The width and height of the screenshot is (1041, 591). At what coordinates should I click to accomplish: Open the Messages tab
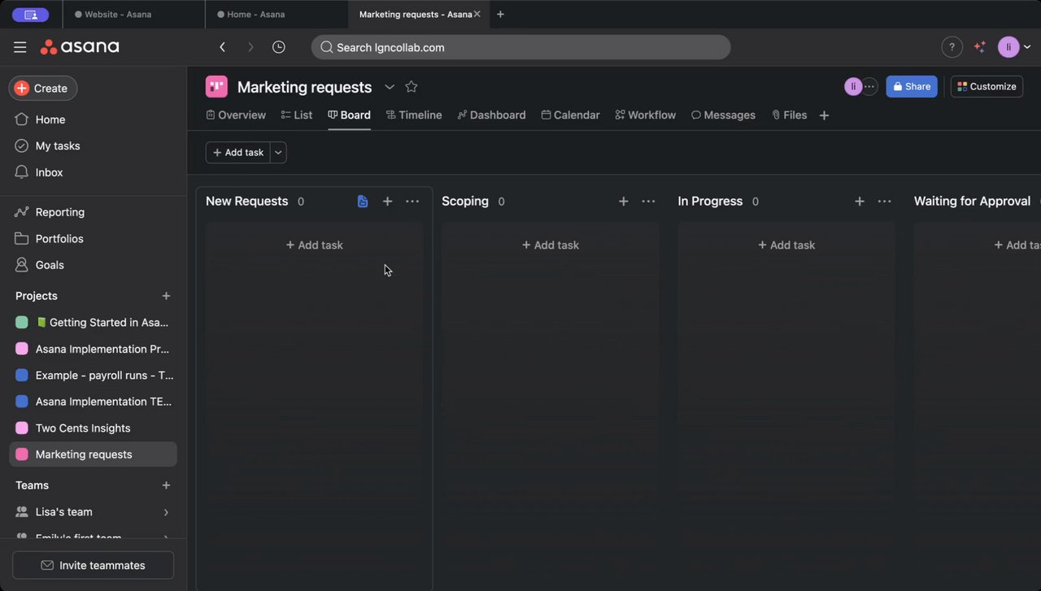pyautogui.click(x=724, y=115)
